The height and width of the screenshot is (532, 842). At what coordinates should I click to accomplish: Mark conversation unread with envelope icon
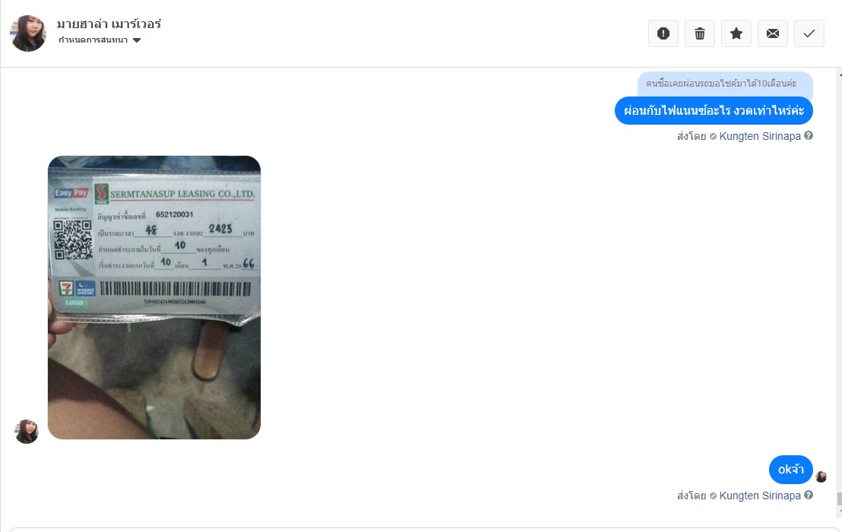tap(773, 33)
